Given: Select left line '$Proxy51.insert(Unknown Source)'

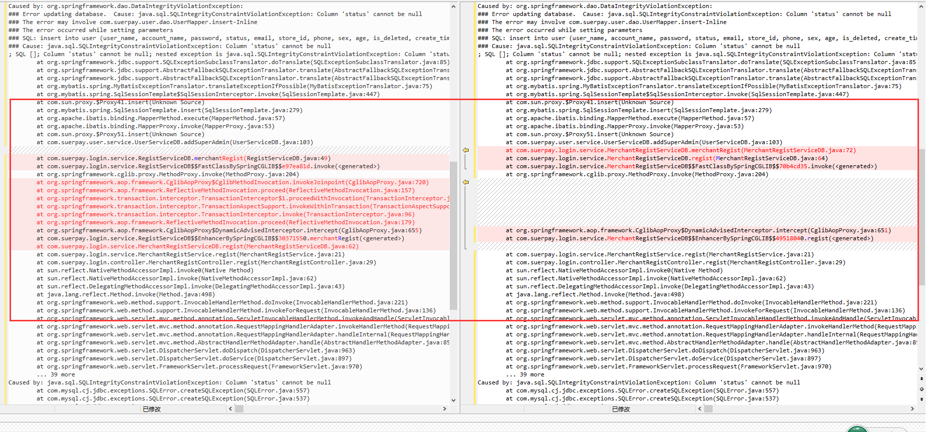Looking at the screenshot, I should [120, 134].
